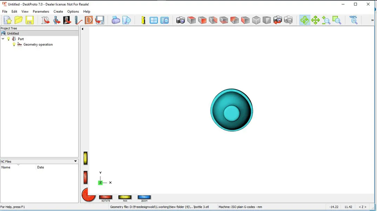
Task: Select Geometry operation in project tree
Action: pos(38,44)
